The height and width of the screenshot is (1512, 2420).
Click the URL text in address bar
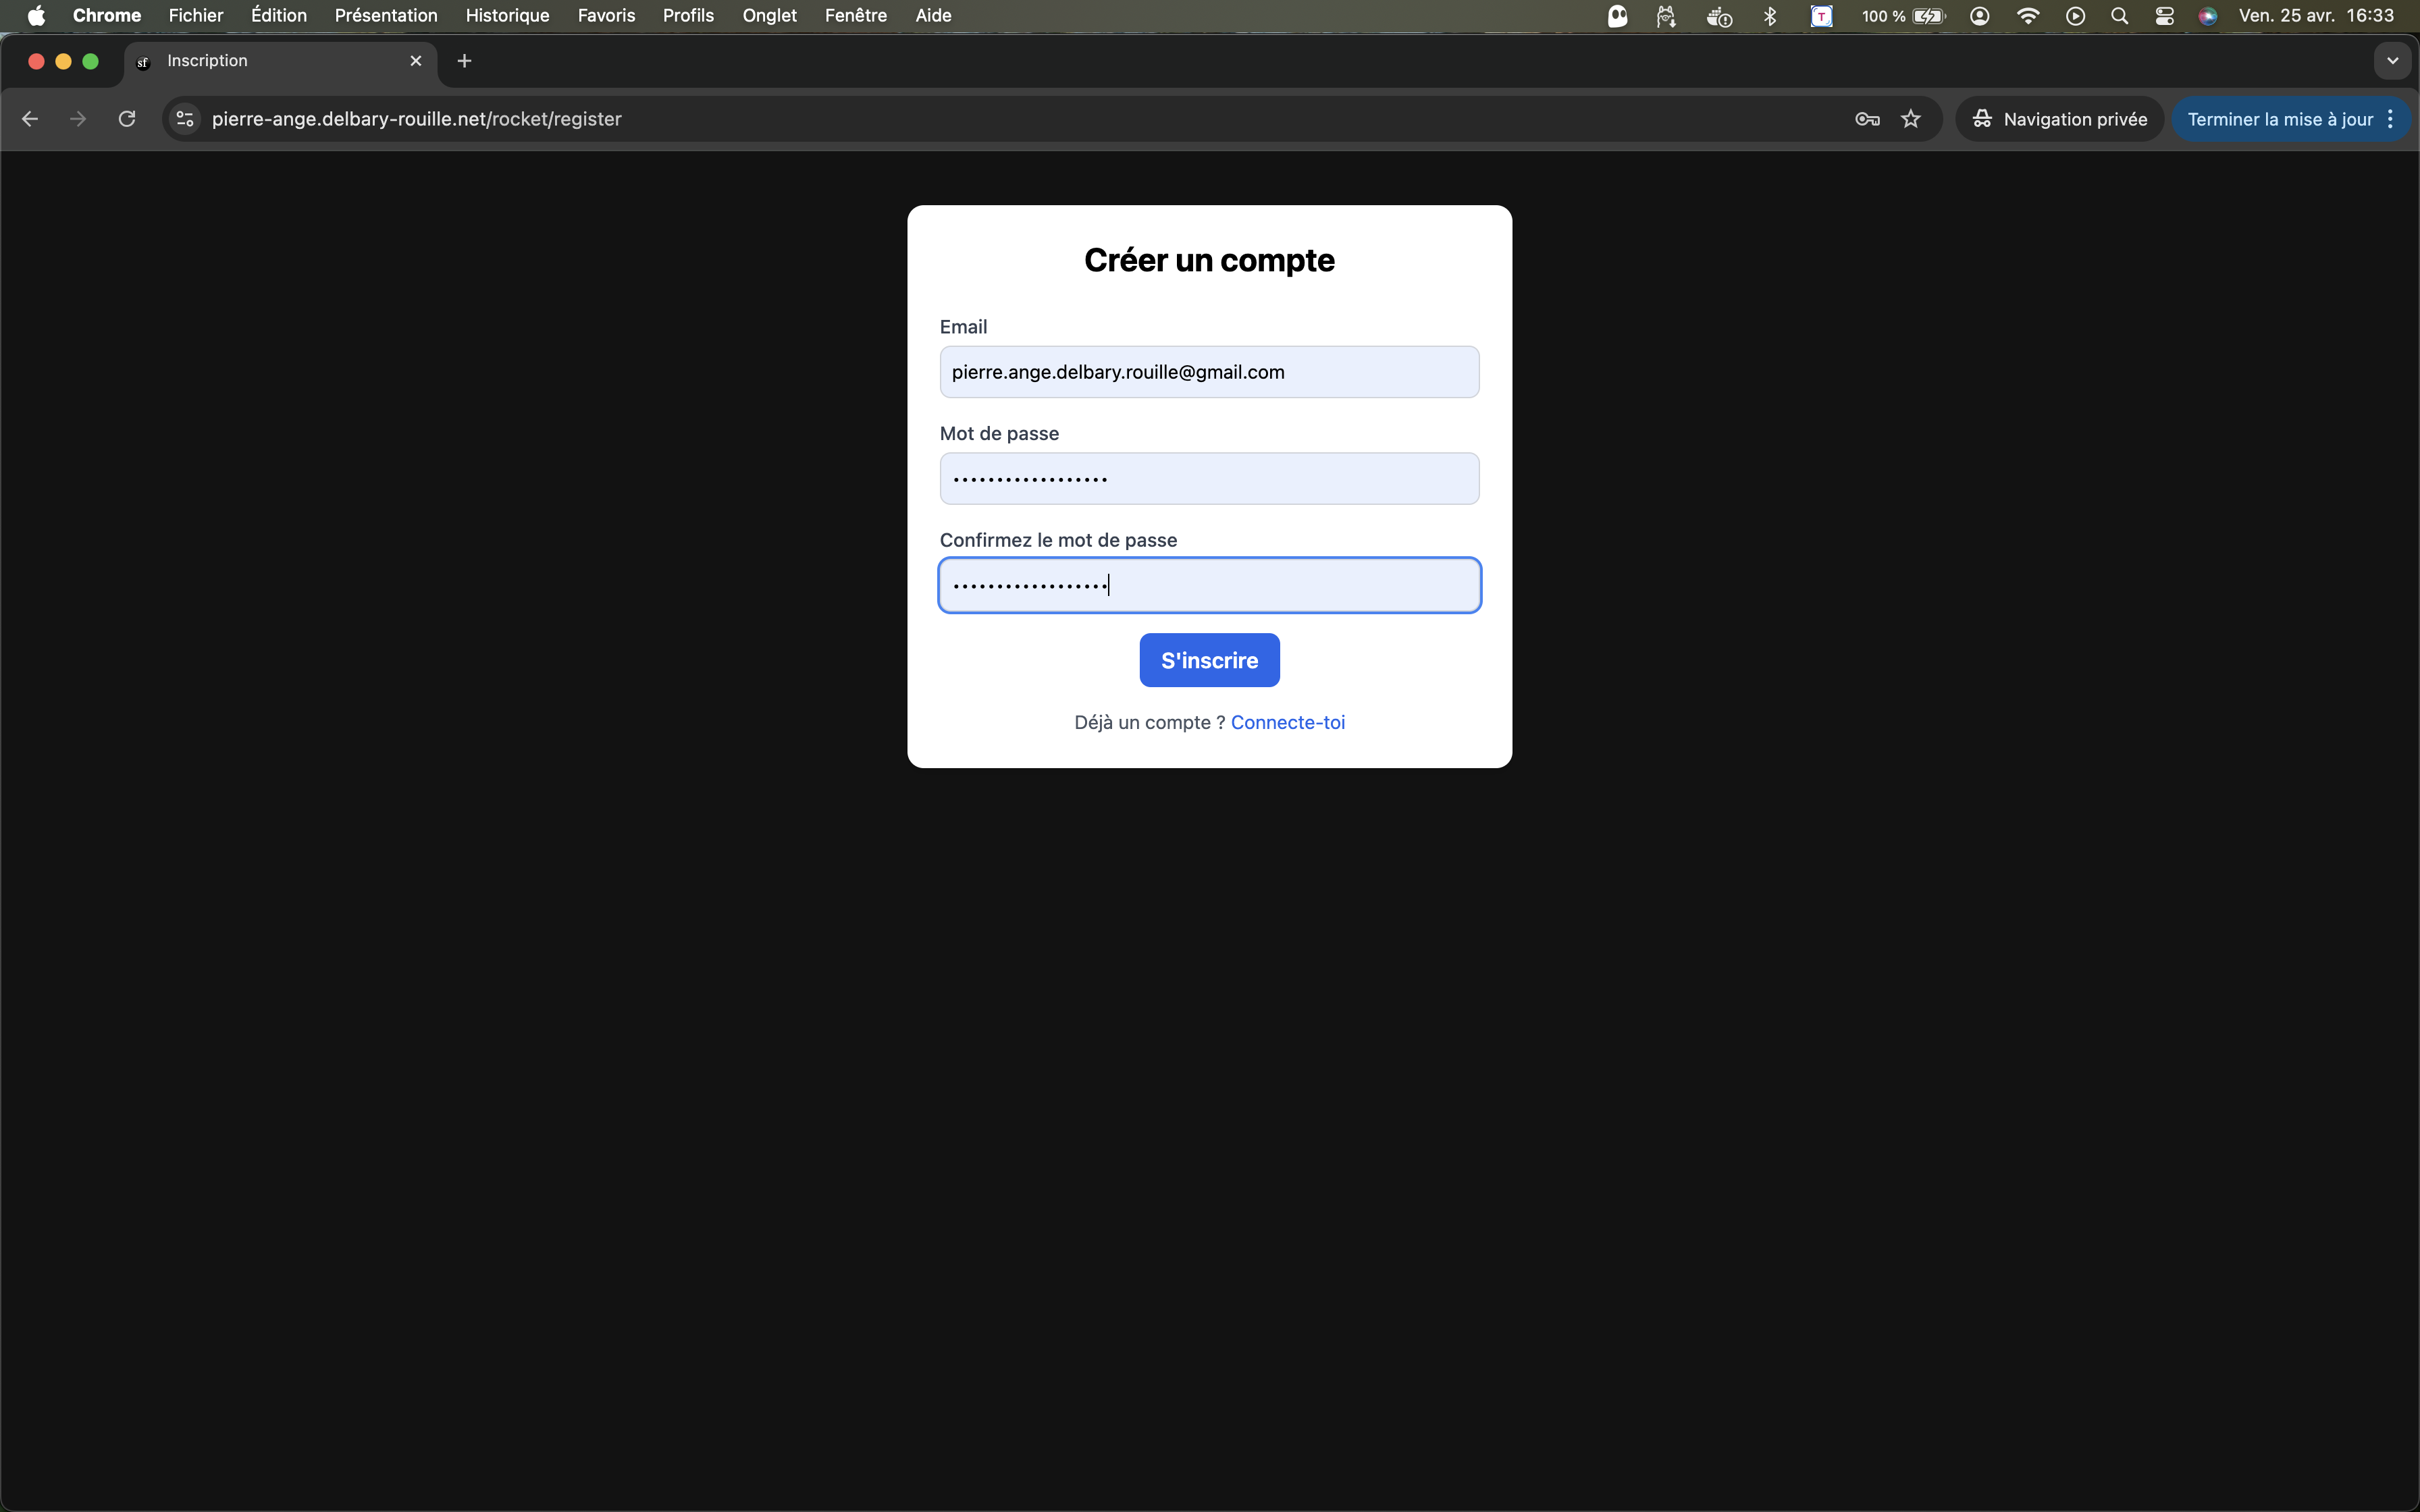[x=416, y=119]
